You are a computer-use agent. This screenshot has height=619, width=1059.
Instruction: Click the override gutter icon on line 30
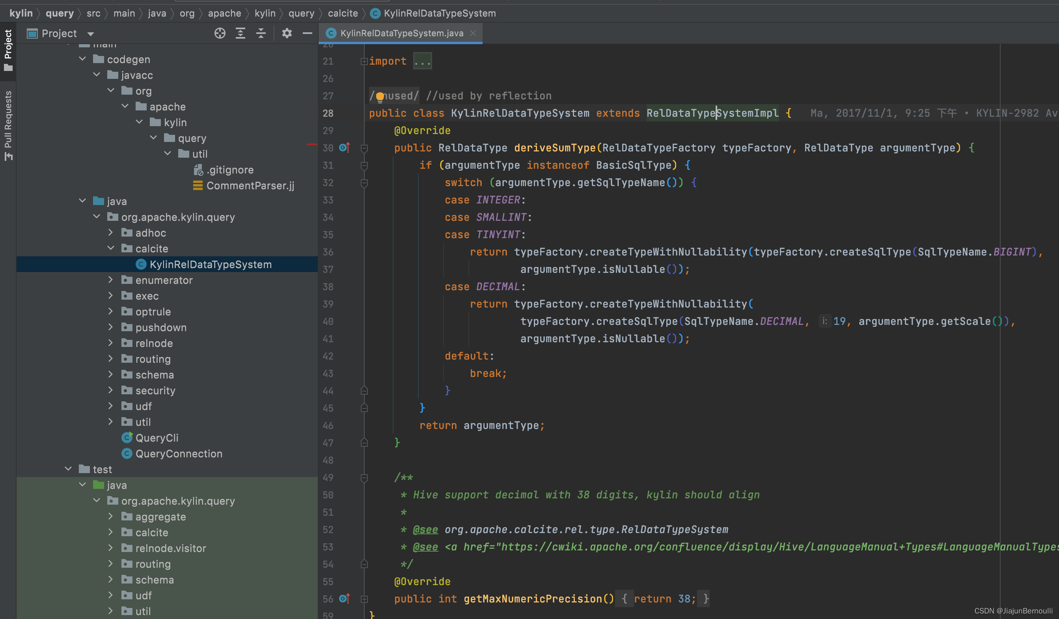click(344, 148)
